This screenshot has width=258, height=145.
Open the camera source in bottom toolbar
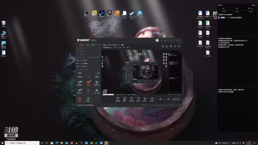pyautogui.click(x=124, y=99)
